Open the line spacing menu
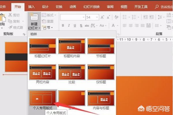Image resolution: width=173 pixels, height=115 pixels. pyautogui.click(x=161, y=17)
